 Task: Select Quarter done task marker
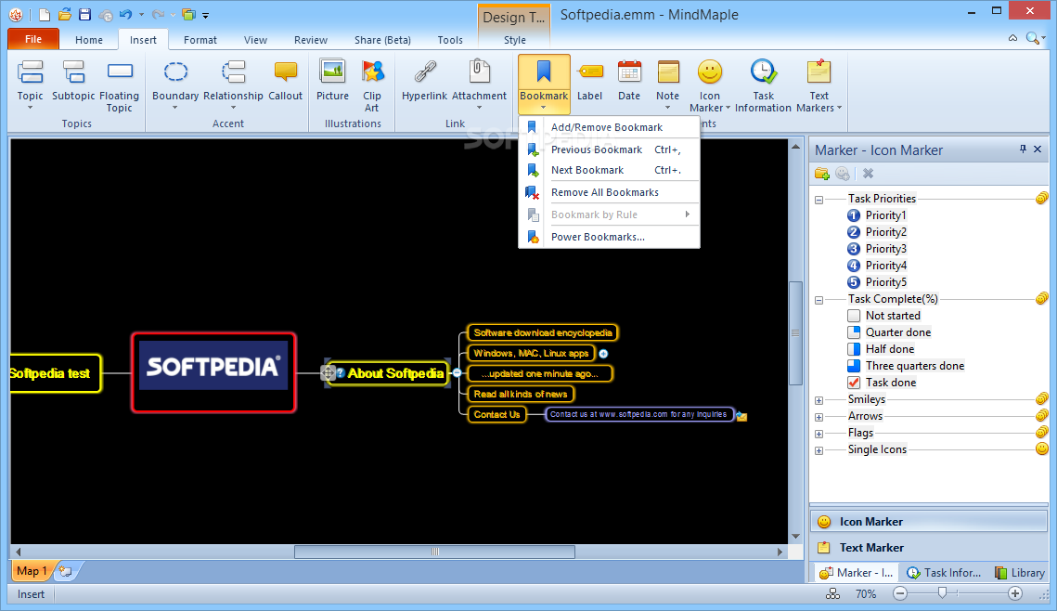click(x=889, y=332)
